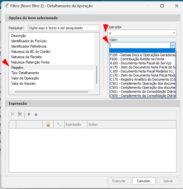This screenshot has height=189, width=183.
Task: Click the funnel filter icon in title bar
Action: 6,6
